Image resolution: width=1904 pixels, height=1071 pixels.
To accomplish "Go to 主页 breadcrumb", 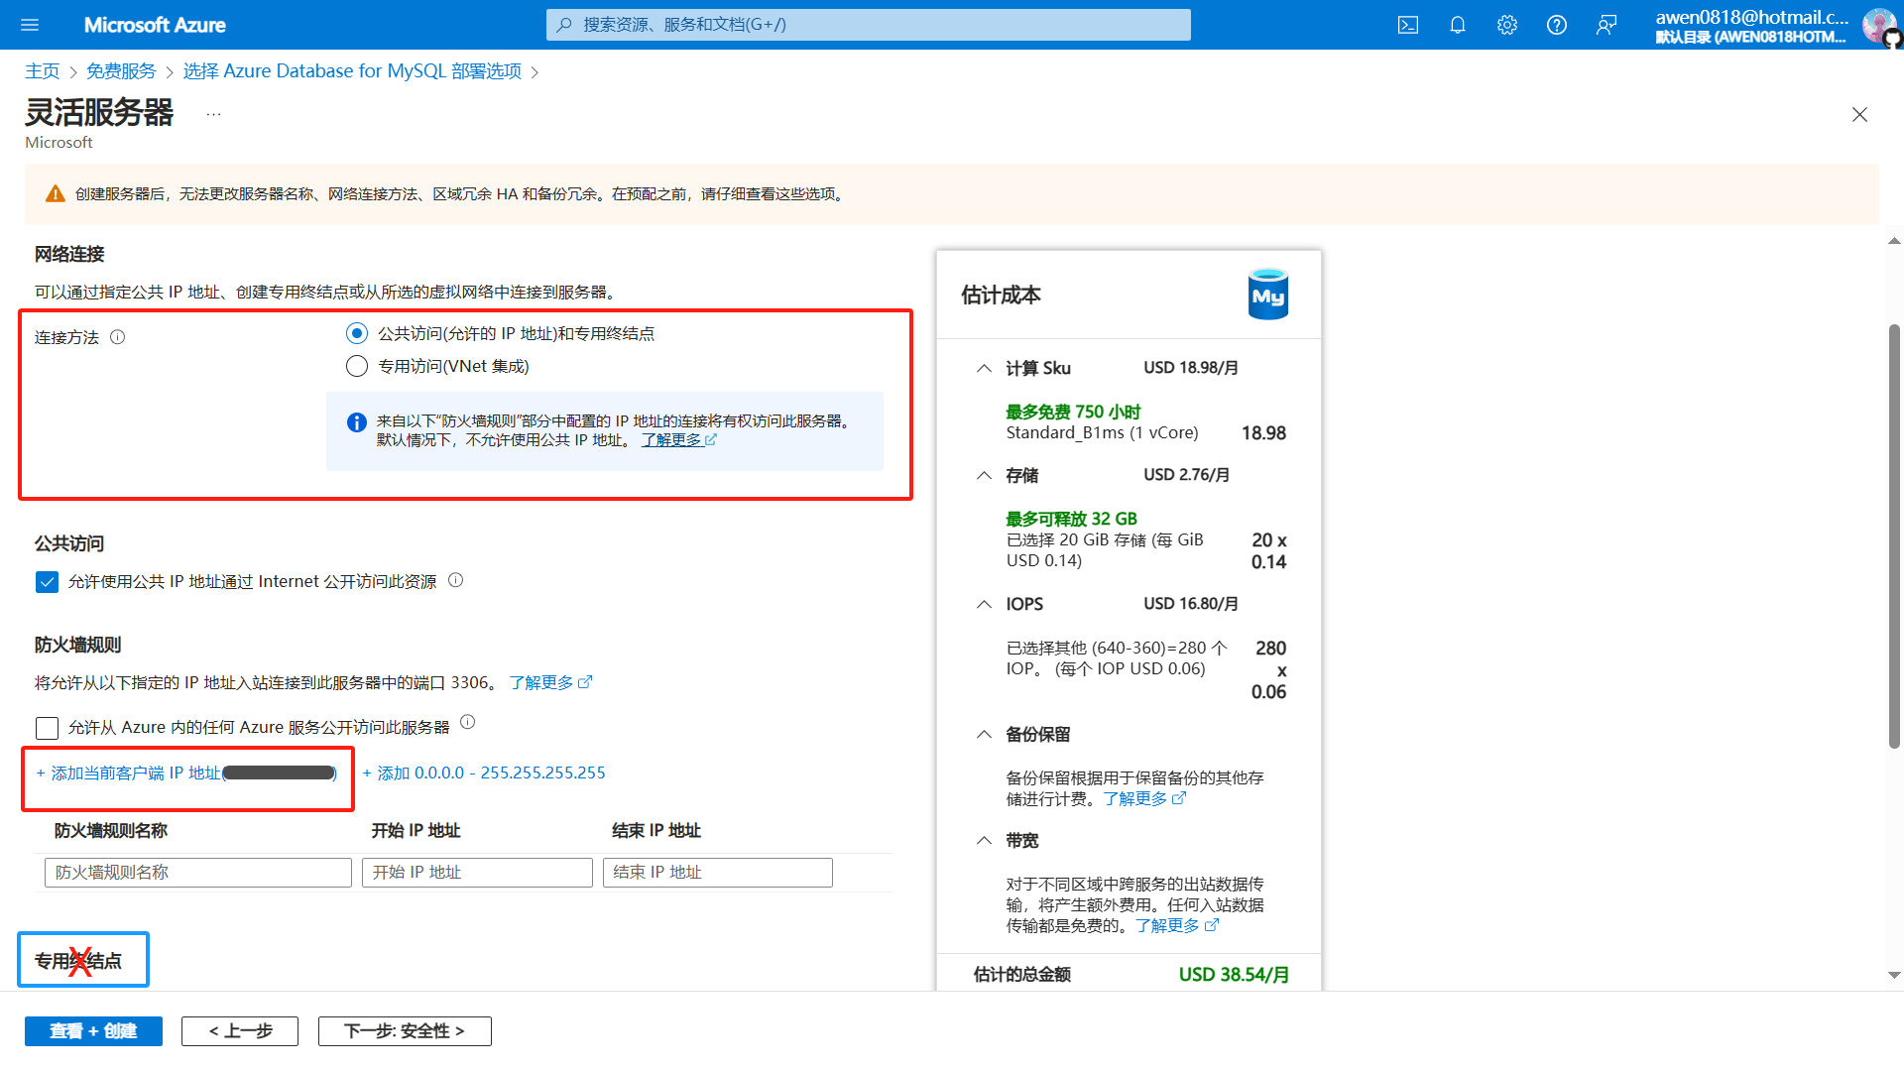I will pos(43,71).
